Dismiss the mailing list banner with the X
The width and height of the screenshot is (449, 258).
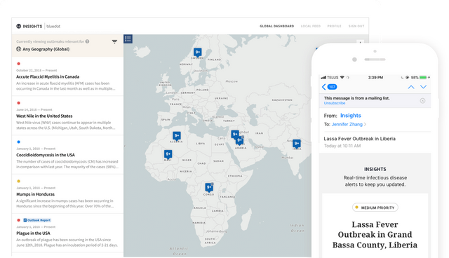pyautogui.click(x=422, y=101)
